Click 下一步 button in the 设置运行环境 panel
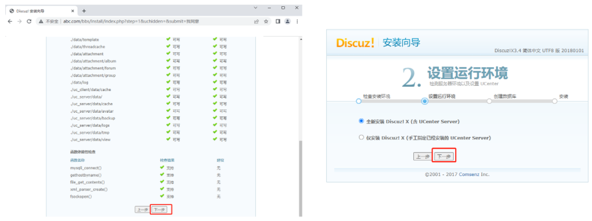The width and height of the screenshot is (592, 221). [x=444, y=156]
